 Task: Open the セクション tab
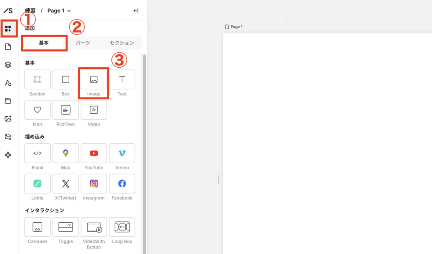[x=121, y=43]
